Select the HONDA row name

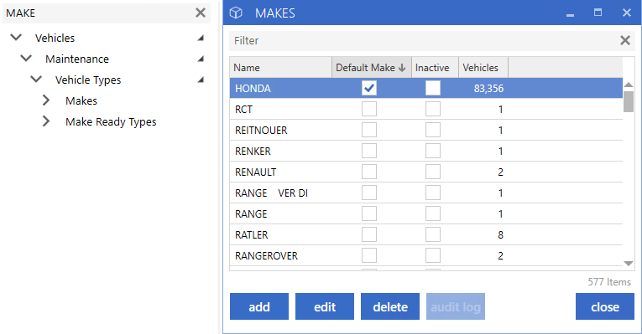click(253, 89)
